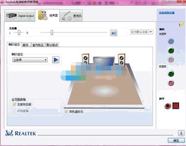Click the left speaker in the room diagram
The width and height of the screenshot is (186, 146).
pos(85,59)
